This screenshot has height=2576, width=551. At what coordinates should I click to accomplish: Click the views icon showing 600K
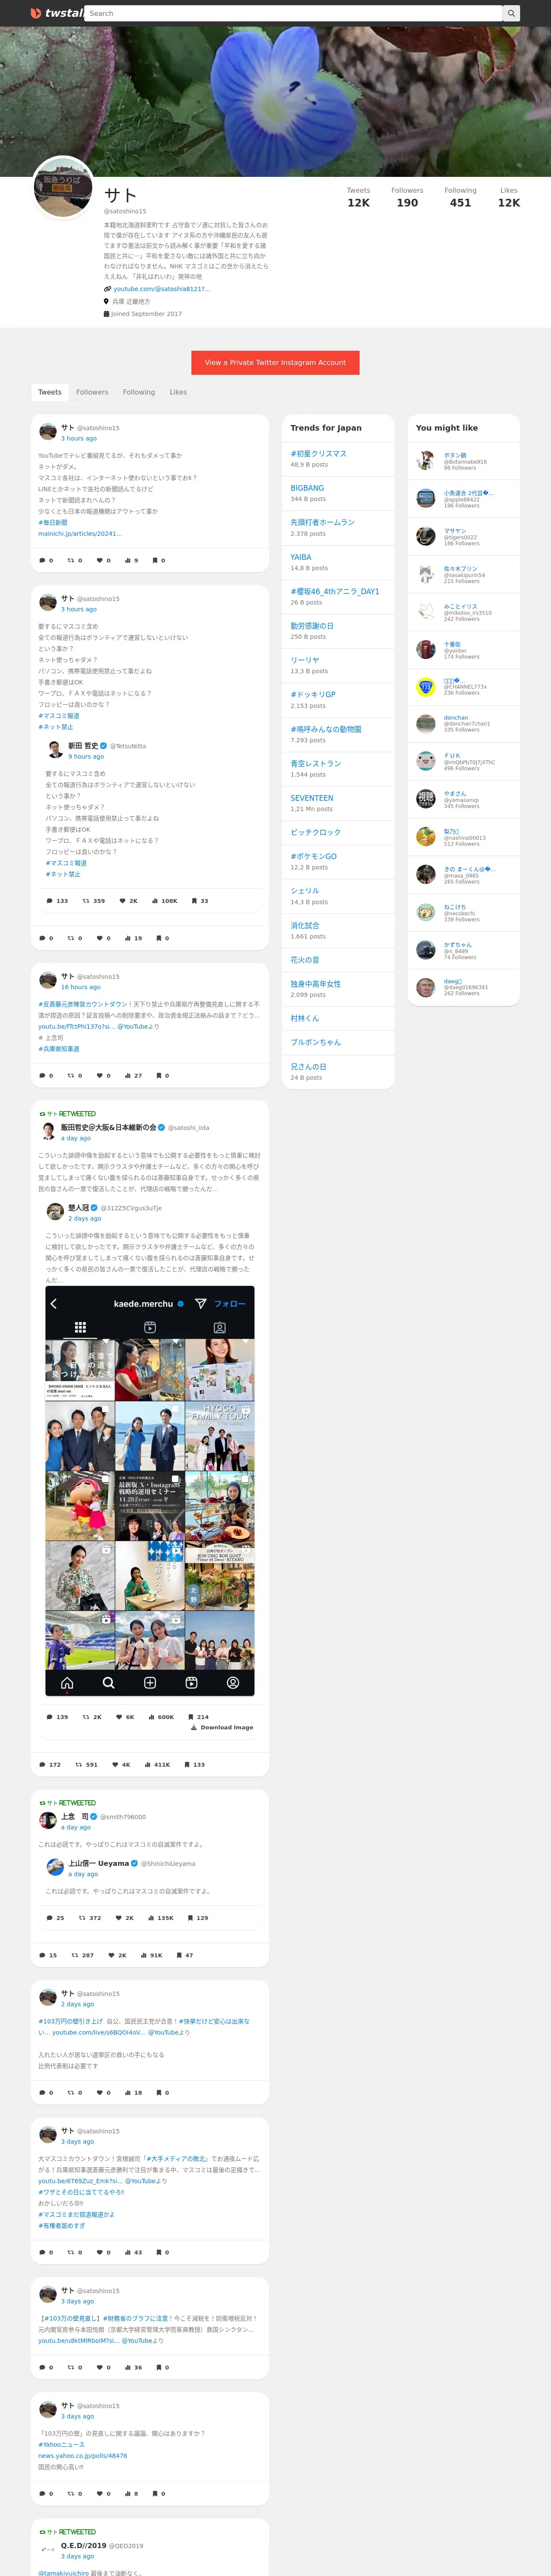[x=152, y=1717]
